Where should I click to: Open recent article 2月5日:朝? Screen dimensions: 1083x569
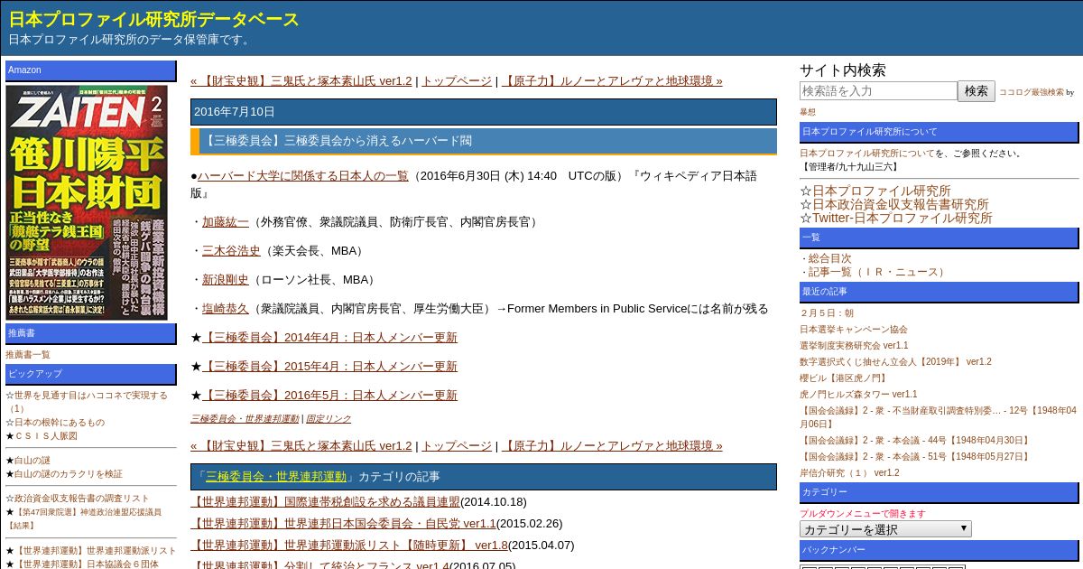pyautogui.click(x=827, y=312)
